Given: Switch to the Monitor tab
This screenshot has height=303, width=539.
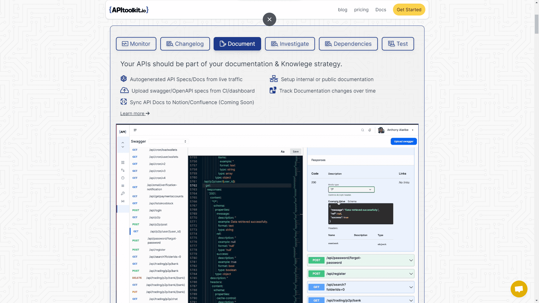Looking at the screenshot, I should pyautogui.click(x=136, y=44).
